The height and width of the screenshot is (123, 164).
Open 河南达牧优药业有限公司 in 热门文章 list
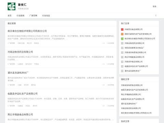[134, 43]
